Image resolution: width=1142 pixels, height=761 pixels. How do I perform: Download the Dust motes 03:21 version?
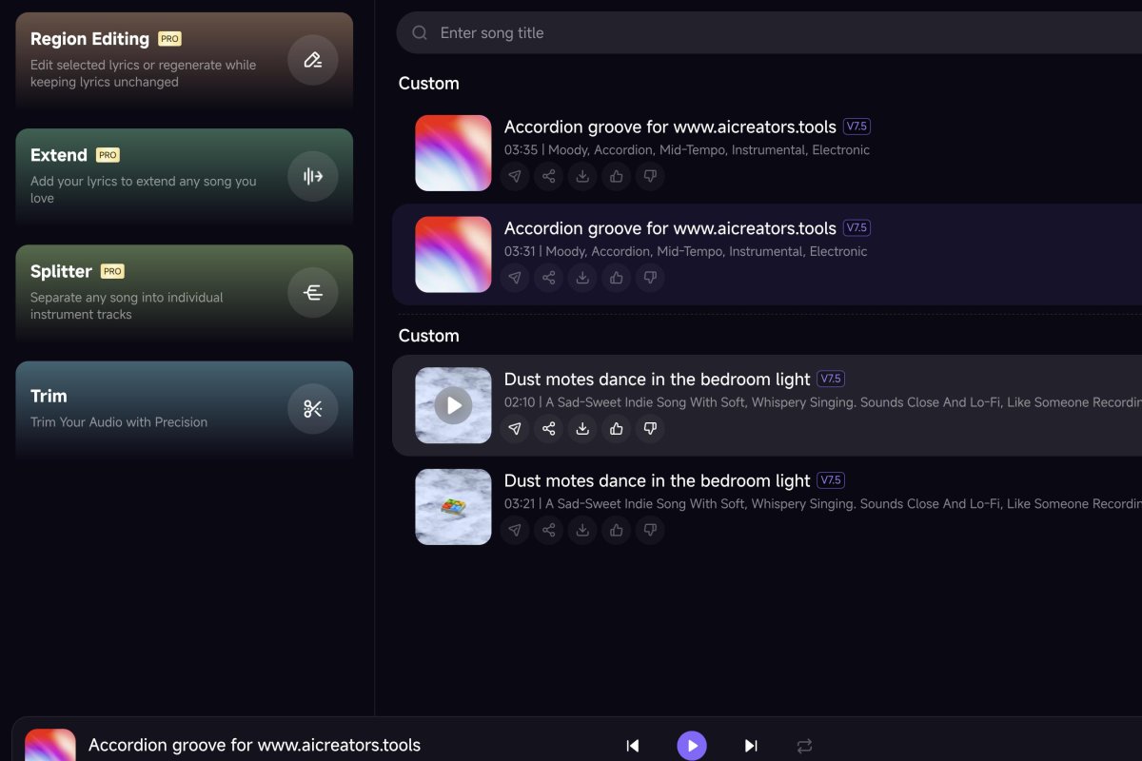[x=582, y=530]
